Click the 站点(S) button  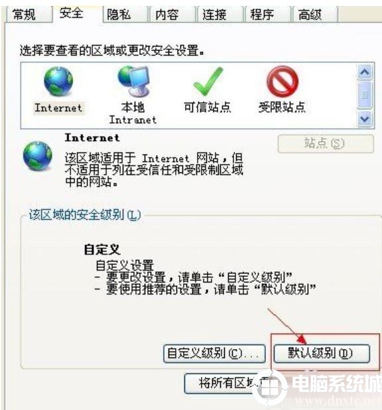click(x=326, y=143)
